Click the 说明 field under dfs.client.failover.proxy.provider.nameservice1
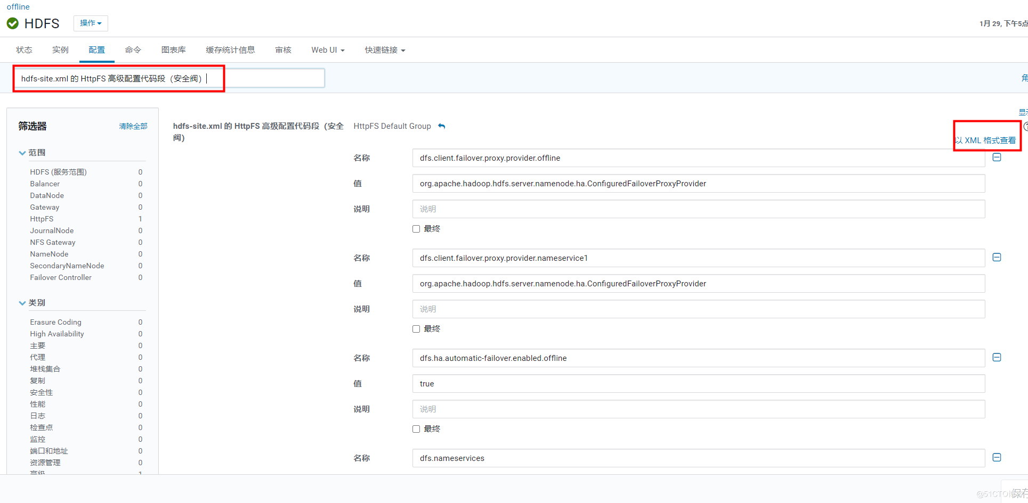1028x503 pixels. click(x=699, y=309)
